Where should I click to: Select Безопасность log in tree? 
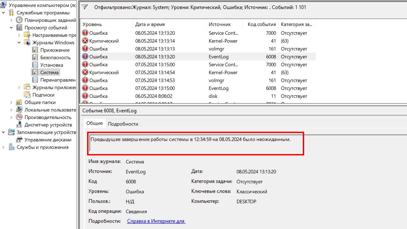(x=55, y=57)
